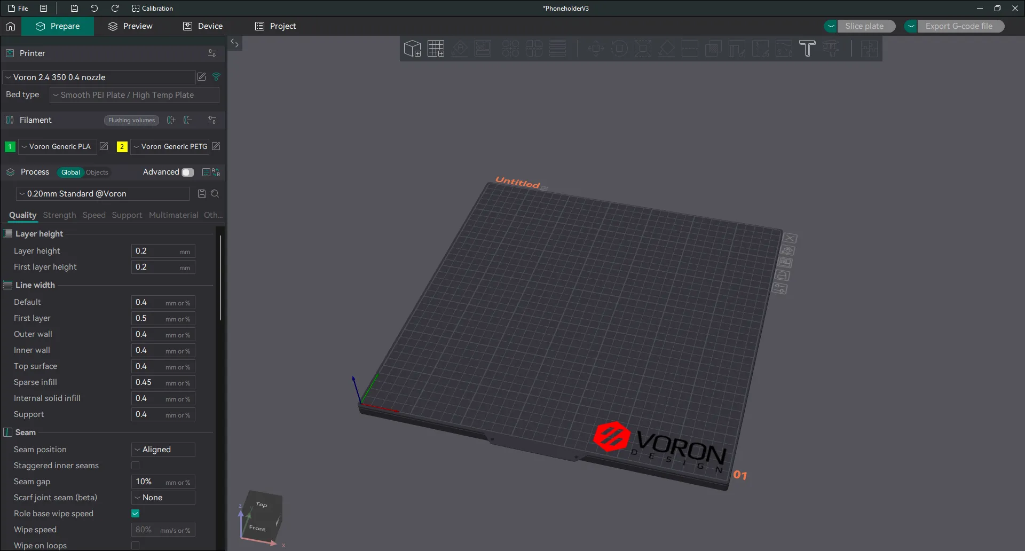1025x551 pixels.
Task: Toggle the Advanced mode switch
Action: click(x=187, y=172)
